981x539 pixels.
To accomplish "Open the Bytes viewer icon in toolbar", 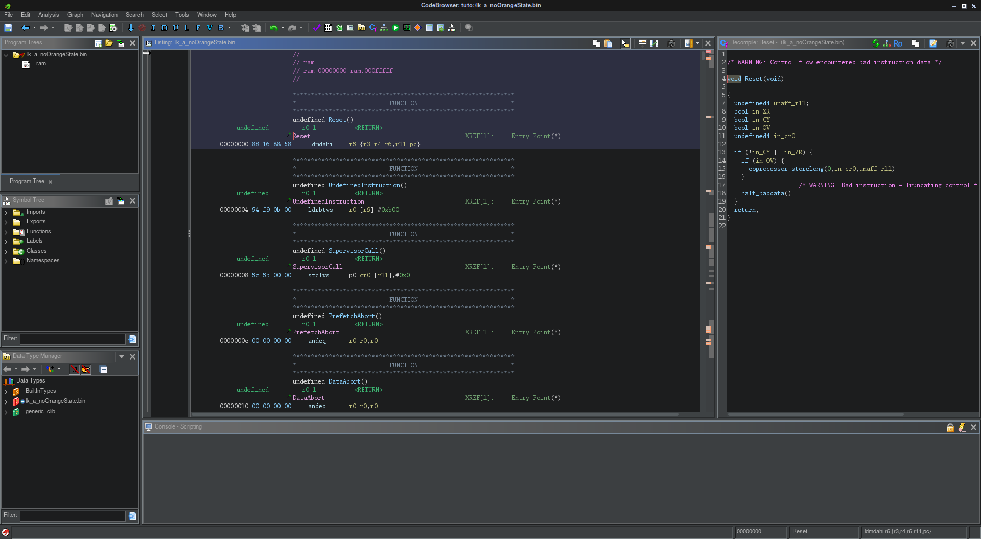I will coord(328,28).
